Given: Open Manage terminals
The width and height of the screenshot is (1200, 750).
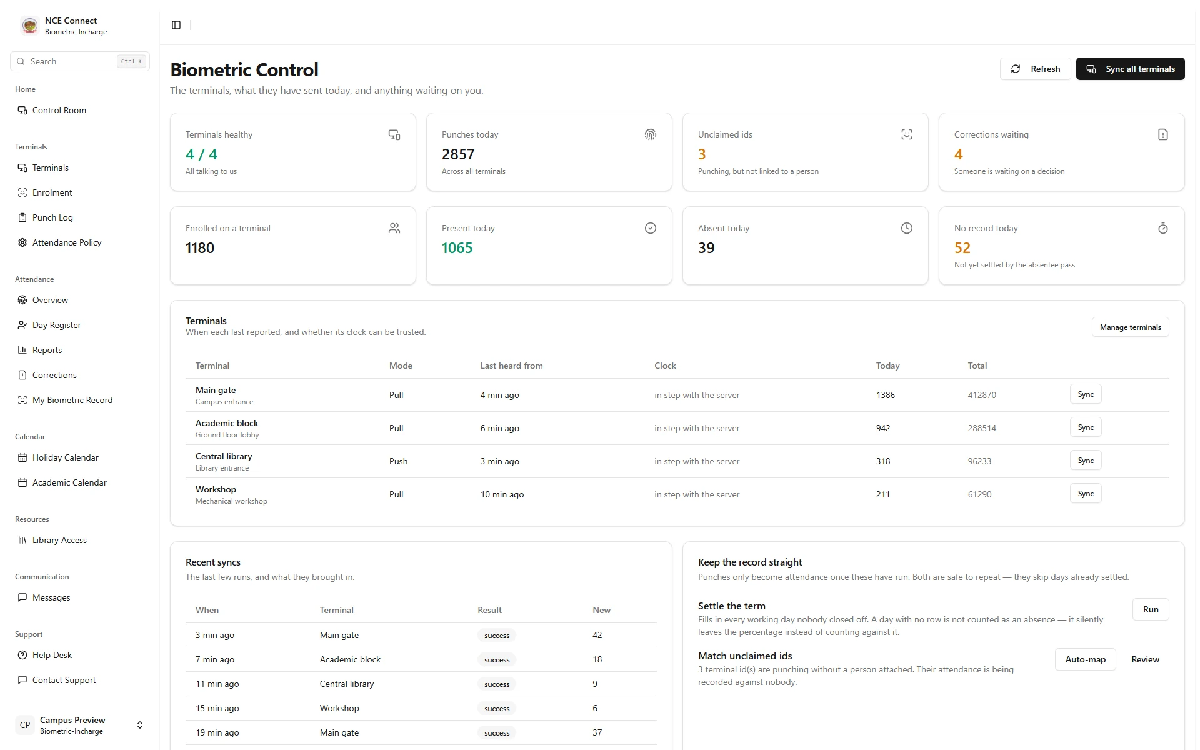Looking at the screenshot, I should [x=1130, y=327].
